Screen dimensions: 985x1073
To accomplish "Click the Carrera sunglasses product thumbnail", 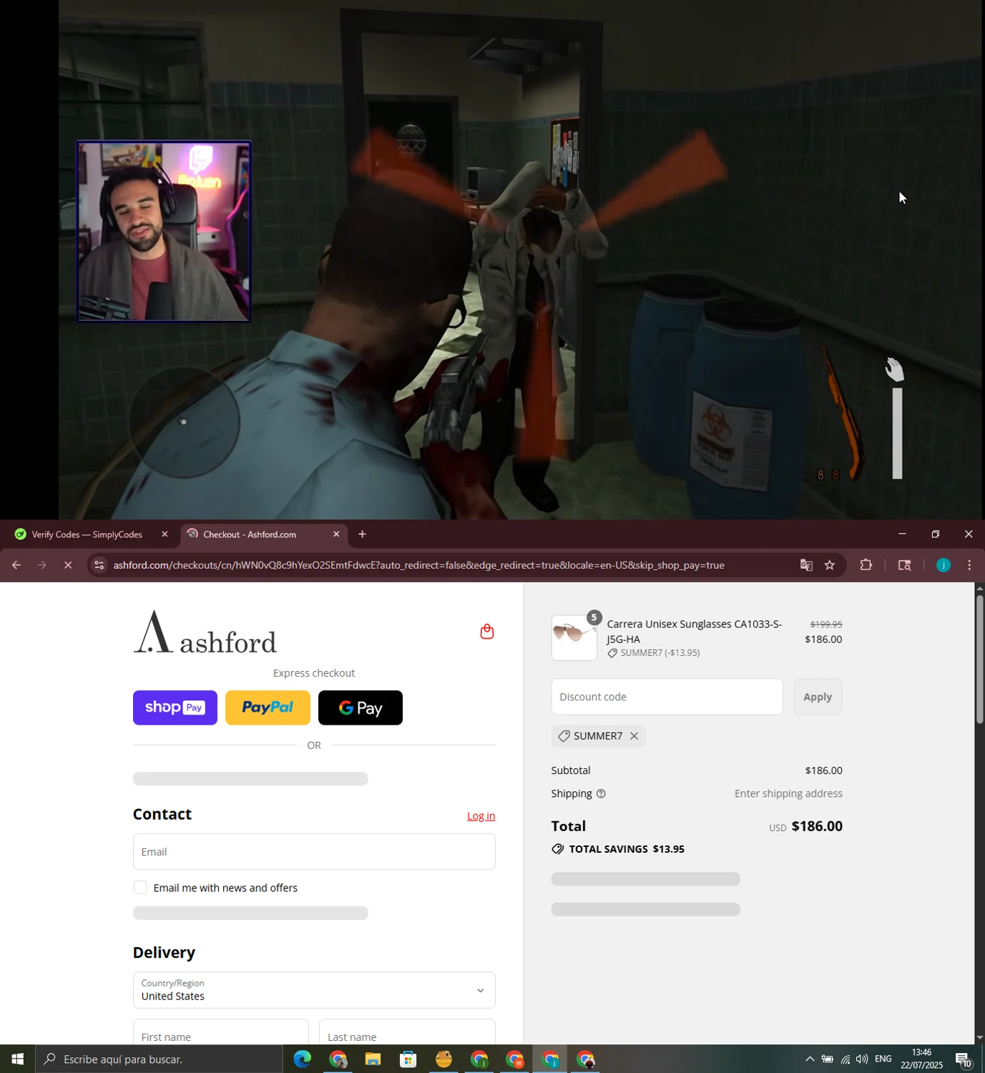I will [x=574, y=638].
